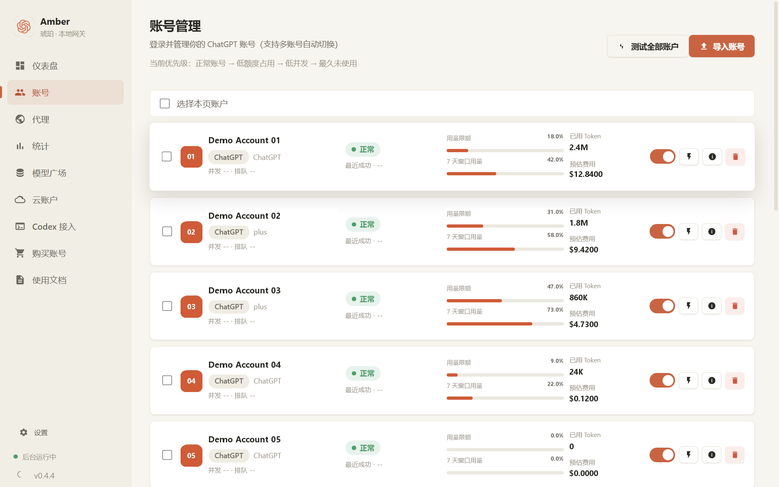
Task: Click the Demo Account 04 name
Action: coord(245,364)
